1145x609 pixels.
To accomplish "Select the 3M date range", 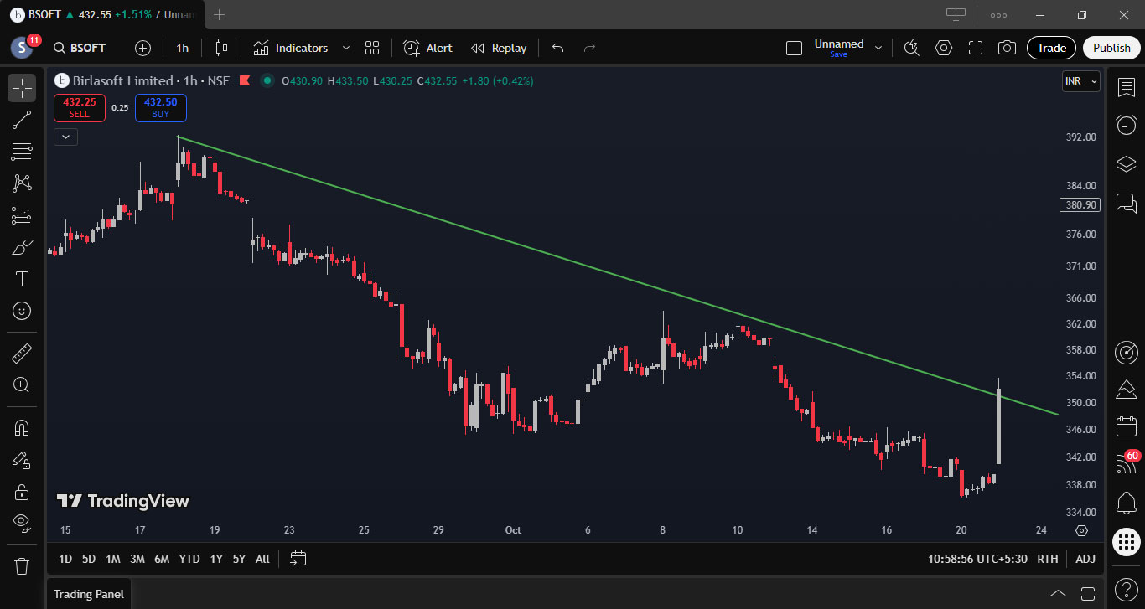I will pos(137,559).
